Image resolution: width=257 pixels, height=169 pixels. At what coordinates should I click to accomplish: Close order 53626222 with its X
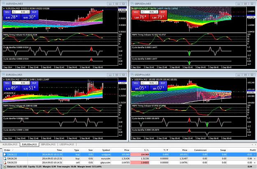pyautogui.click(x=255, y=155)
